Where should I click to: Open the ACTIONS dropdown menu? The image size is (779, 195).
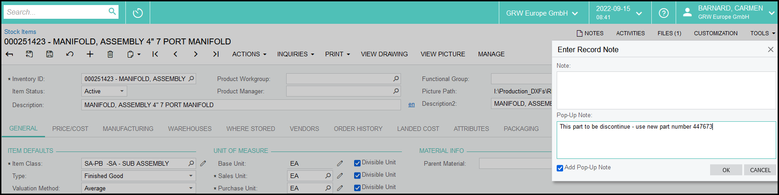tap(249, 54)
